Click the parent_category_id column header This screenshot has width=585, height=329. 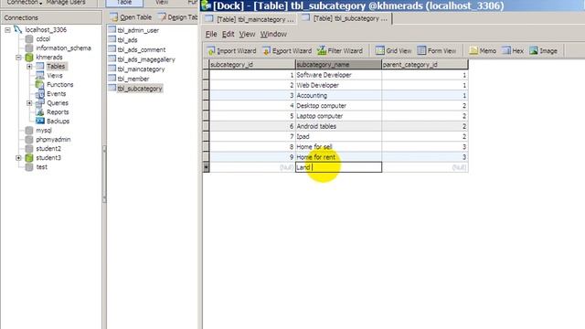(425, 65)
